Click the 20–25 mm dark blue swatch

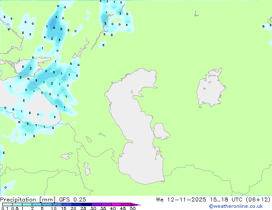[76, 204]
